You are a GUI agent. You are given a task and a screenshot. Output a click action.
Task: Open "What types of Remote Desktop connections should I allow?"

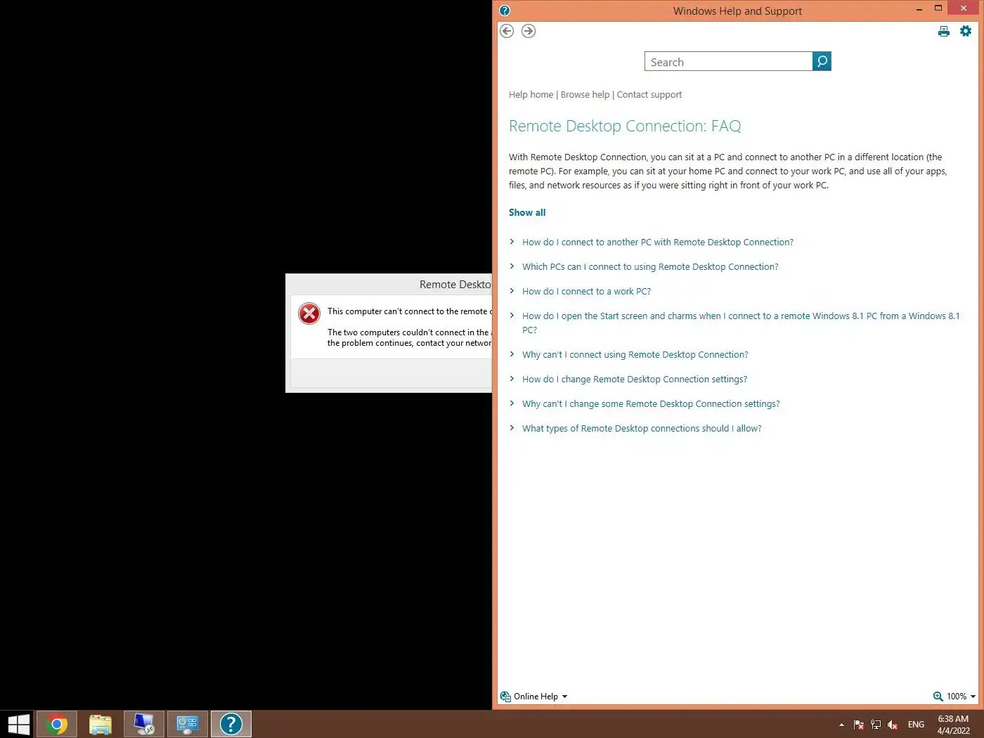coord(642,428)
